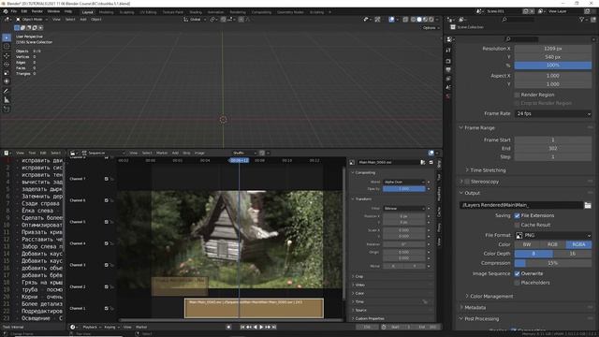Switch viewport to Wireframe shading mode
This screenshot has width=599, height=337.
[413, 19]
